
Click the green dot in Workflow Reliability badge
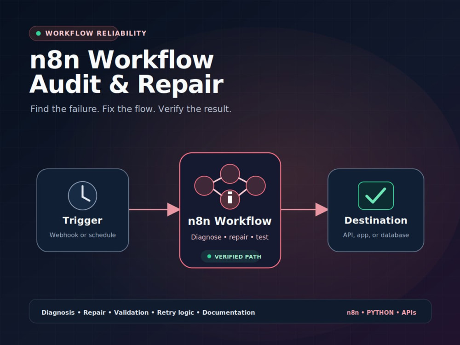pos(39,34)
